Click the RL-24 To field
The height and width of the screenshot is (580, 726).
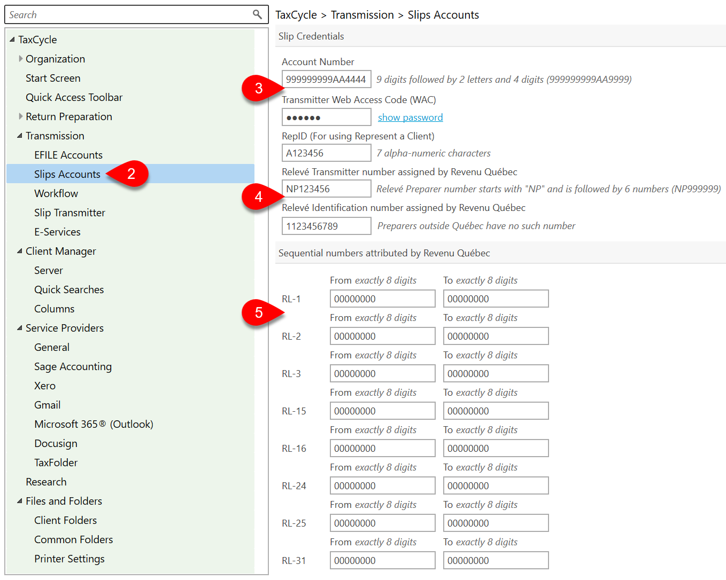(x=496, y=485)
